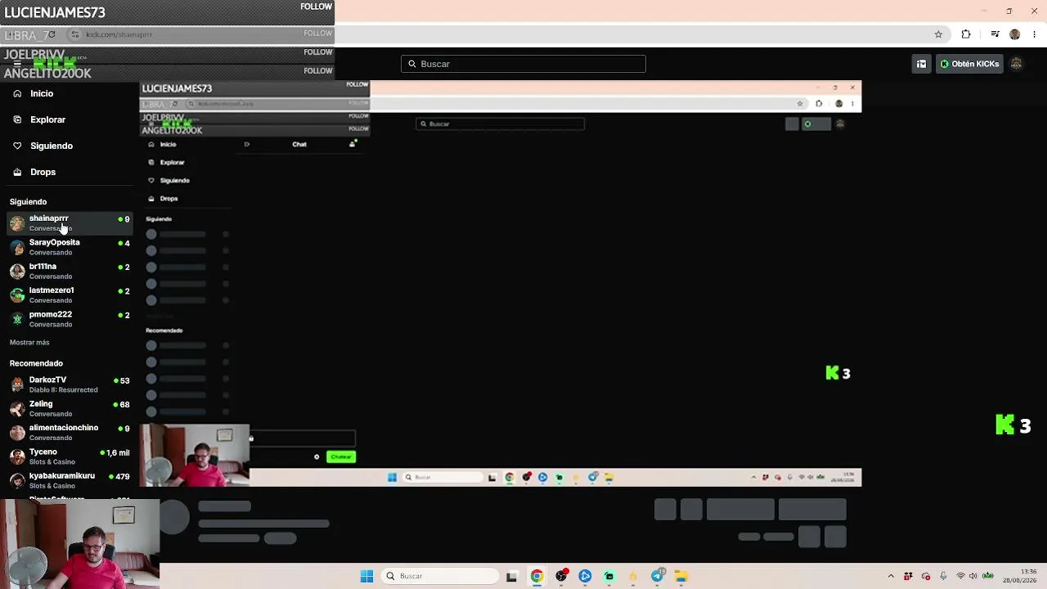Open Telegram from the taskbar

[x=657, y=576]
